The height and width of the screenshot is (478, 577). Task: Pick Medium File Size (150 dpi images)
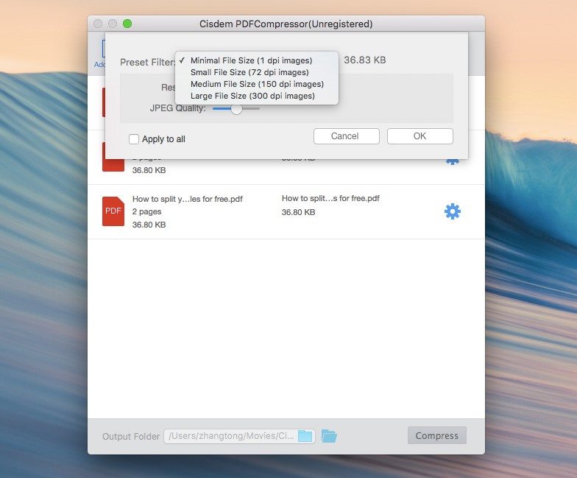pyautogui.click(x=257, y=84)
